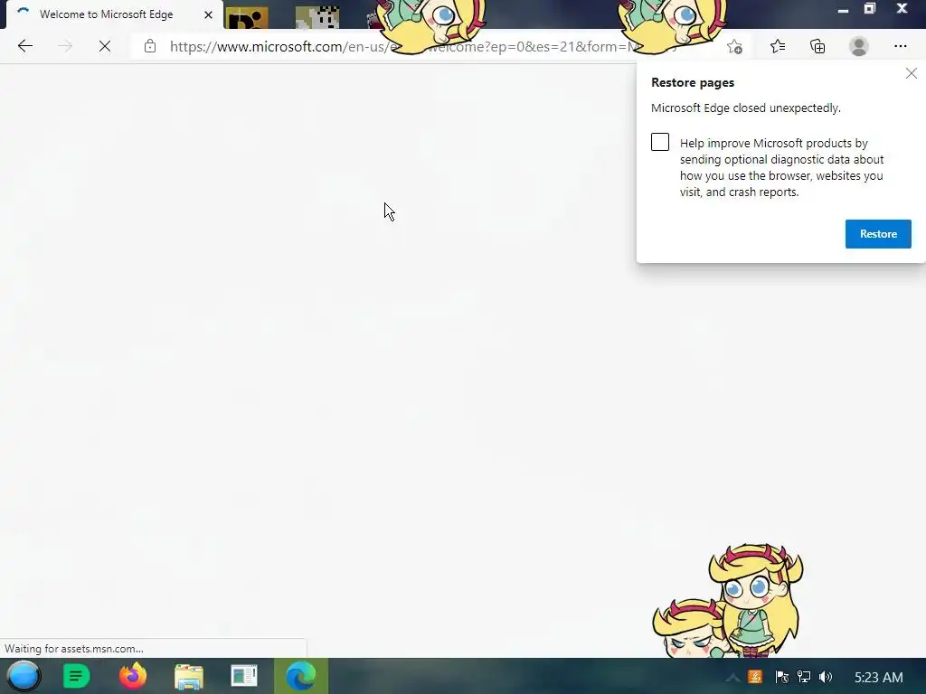This screenshot has height=694, width=926.
Task: Open the green document app on taskbar
Action: tap(76, 676)
